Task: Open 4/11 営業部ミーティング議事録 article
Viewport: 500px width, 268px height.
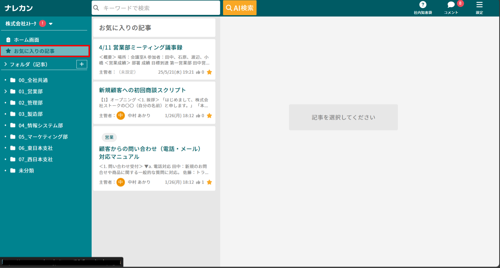Action: coord(141,47)
